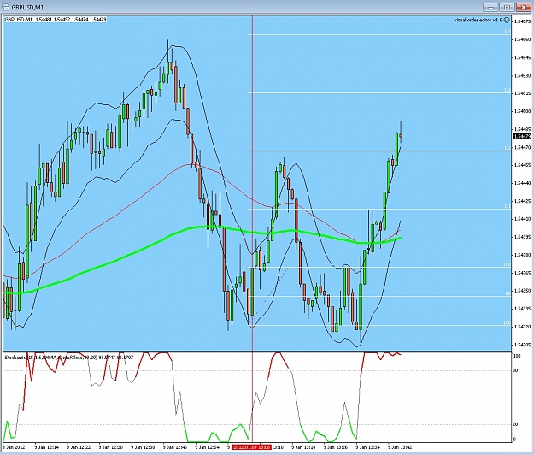Select the 1:1 Fibonacci level label
The height and width of the screenshot is (455, 534).
coord(508,206)
